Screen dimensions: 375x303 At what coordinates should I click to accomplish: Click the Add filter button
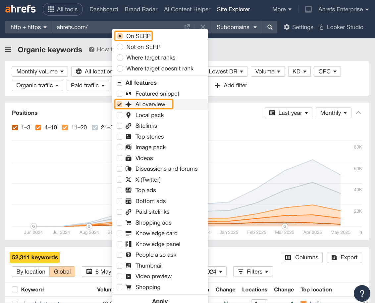point(231,85)
